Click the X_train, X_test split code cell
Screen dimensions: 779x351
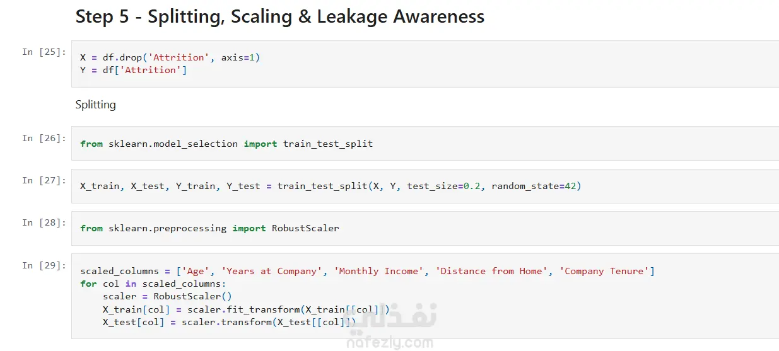[x=426, y=186]
